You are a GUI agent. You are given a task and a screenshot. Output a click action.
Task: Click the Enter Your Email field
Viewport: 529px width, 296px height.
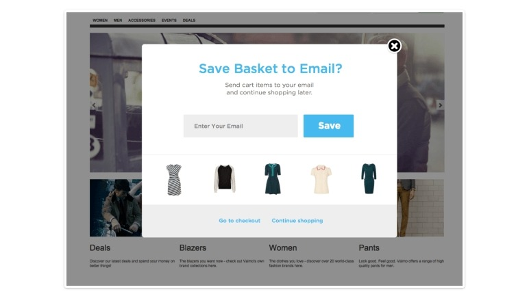(241, 126)
